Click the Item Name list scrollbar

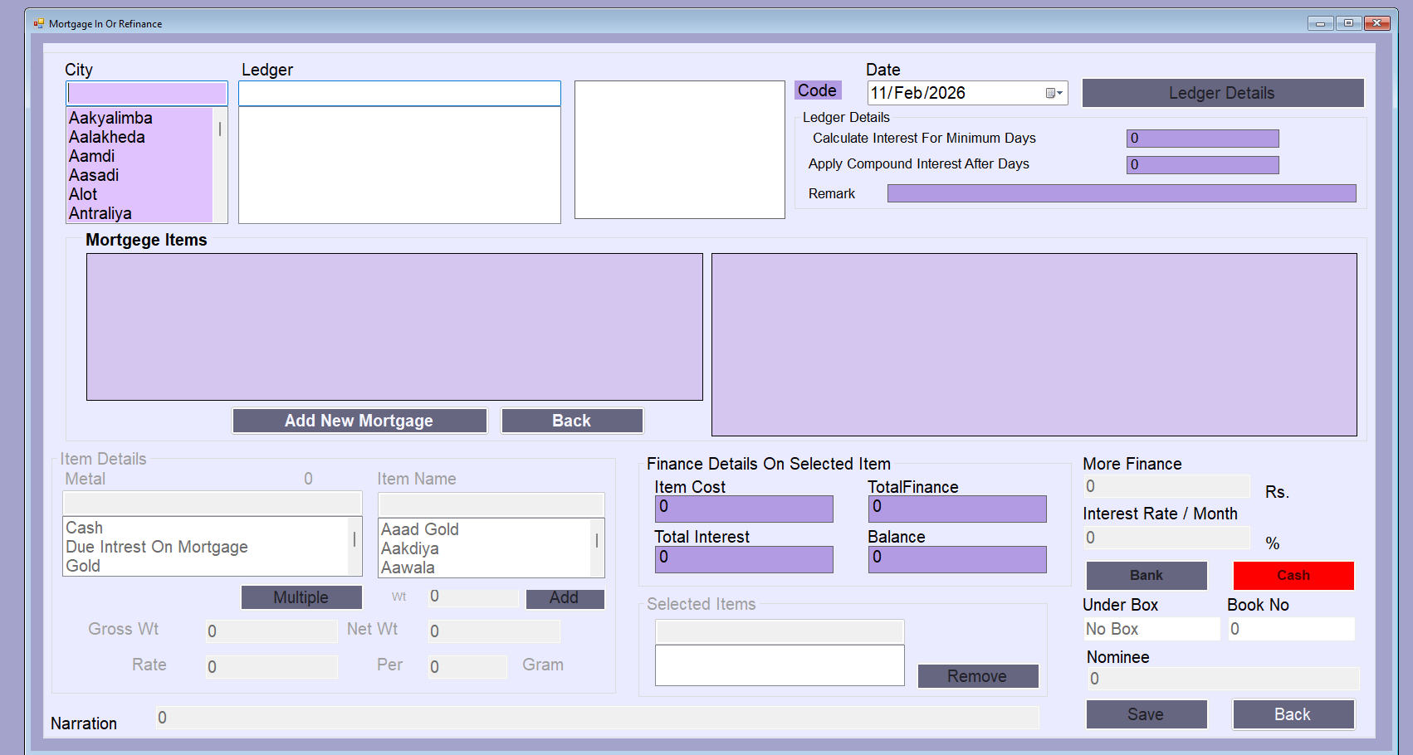tap(597, 548)
